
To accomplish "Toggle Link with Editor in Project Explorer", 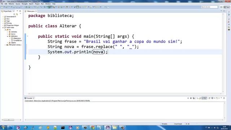I will 17,14.
